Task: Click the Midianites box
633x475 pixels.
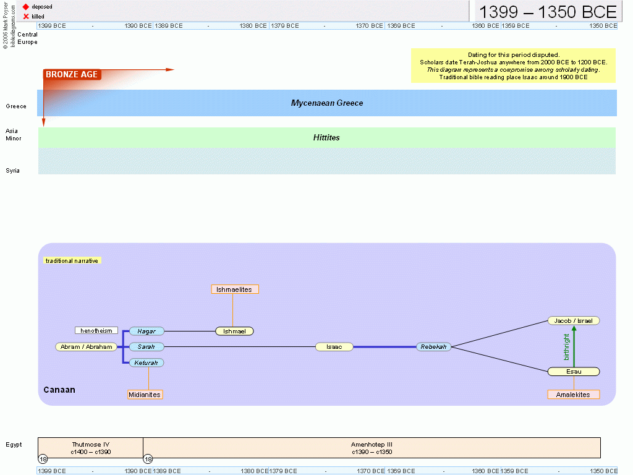Action: 145,395
